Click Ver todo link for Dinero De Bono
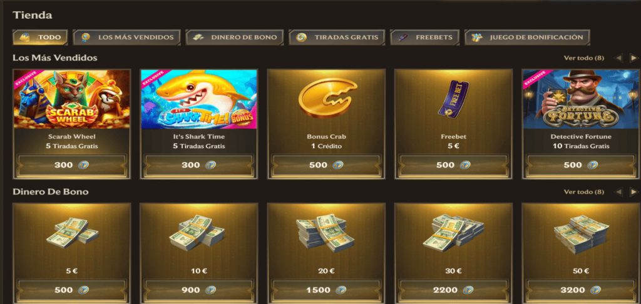 tap(584, 191)
